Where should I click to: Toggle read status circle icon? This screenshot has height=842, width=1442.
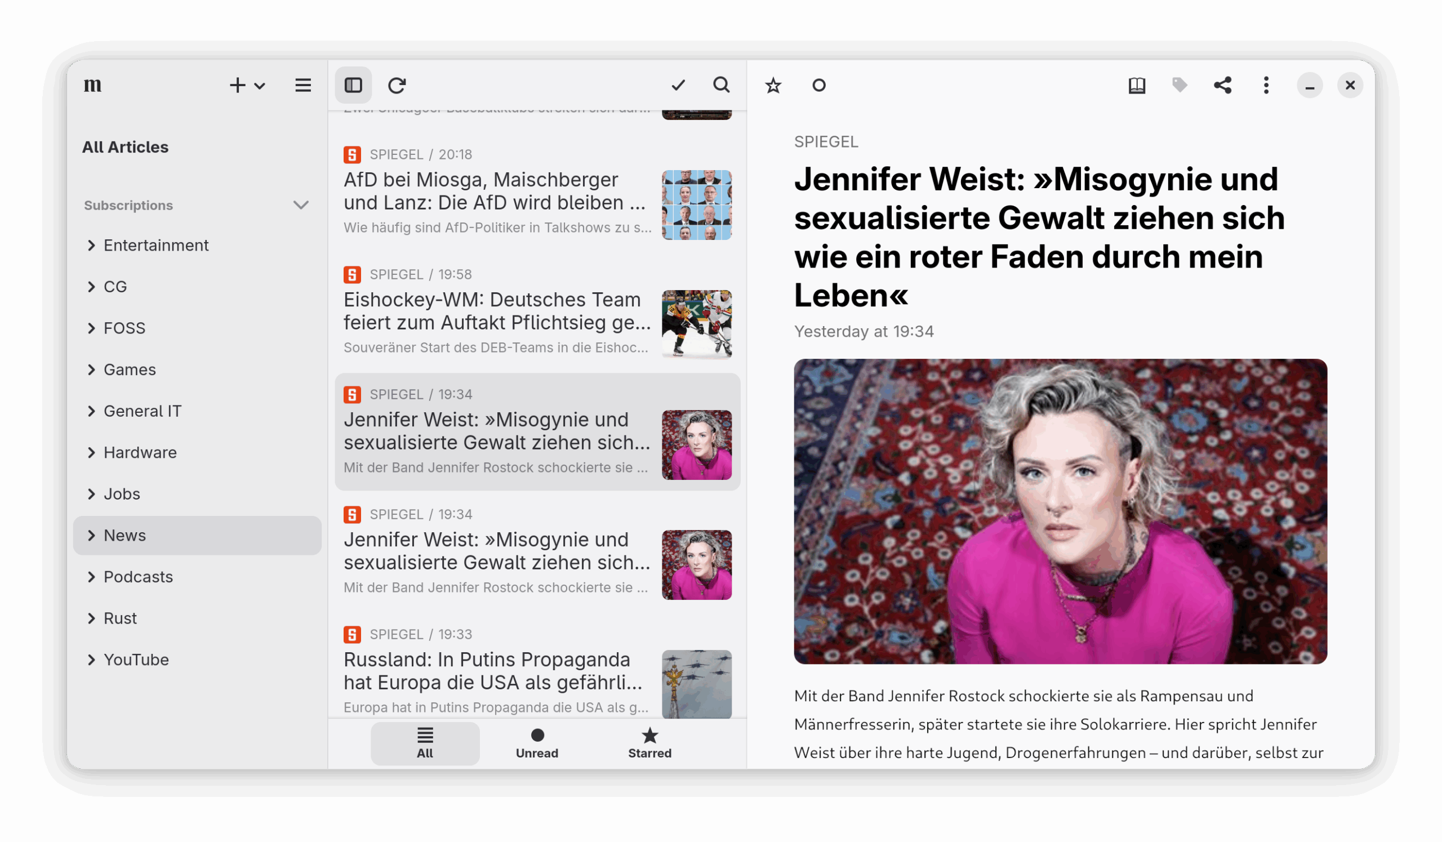pos(819,85)
